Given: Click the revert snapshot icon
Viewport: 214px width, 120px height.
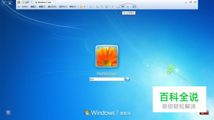Looking at the screenshot, I should click(x=102, y=7).
